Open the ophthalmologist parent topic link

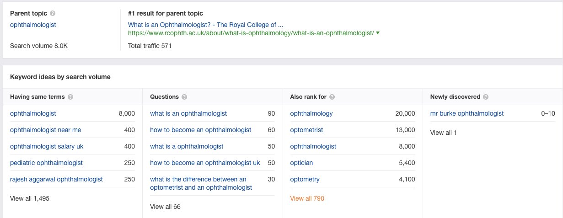33,25
